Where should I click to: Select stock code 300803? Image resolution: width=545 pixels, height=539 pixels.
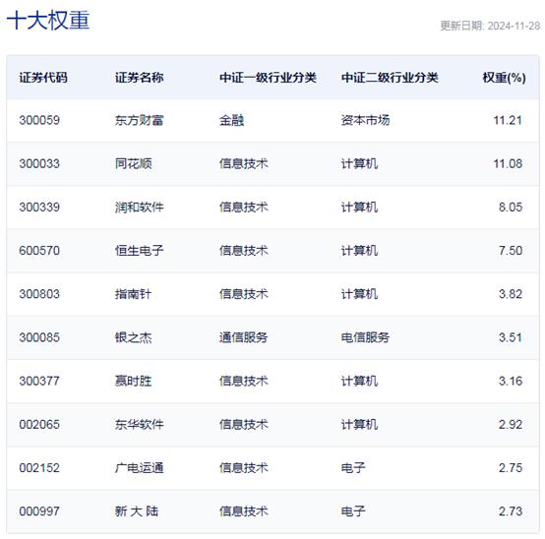[x=39, y=294]
